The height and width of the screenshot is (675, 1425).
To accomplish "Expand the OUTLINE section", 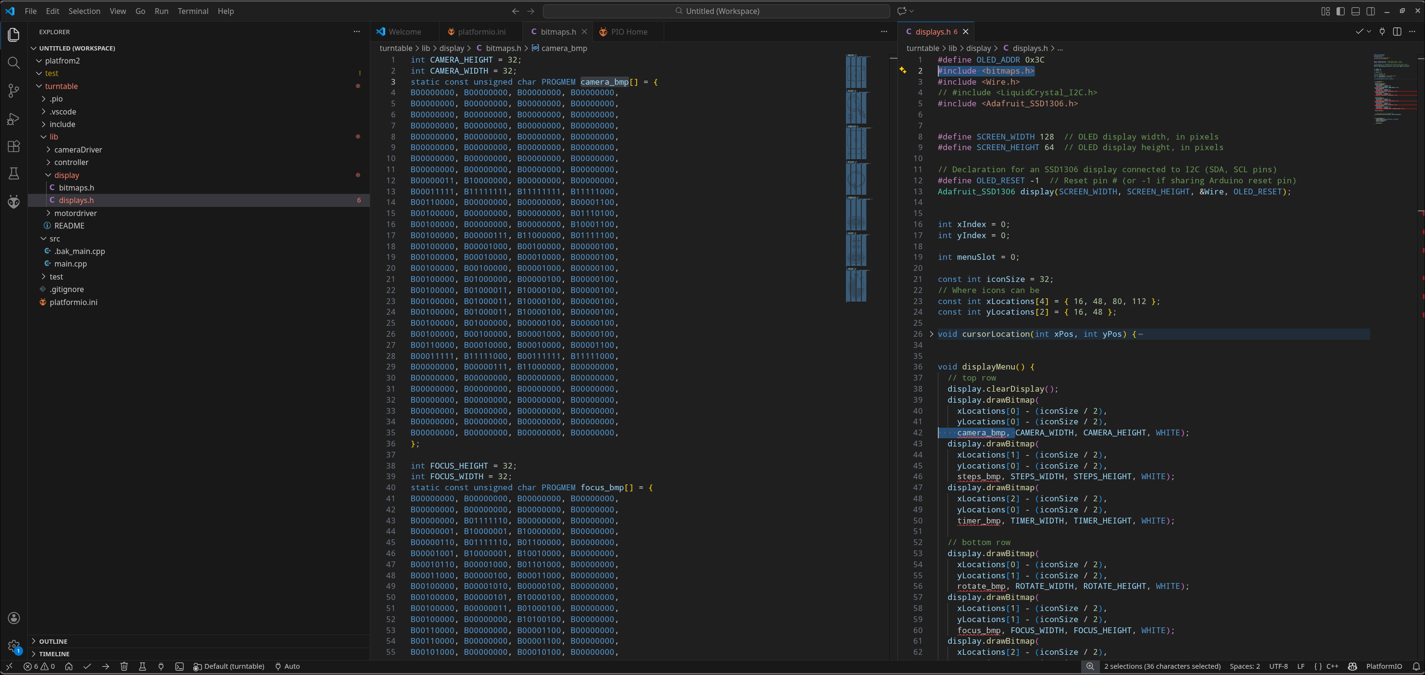I will pos(53,641).
